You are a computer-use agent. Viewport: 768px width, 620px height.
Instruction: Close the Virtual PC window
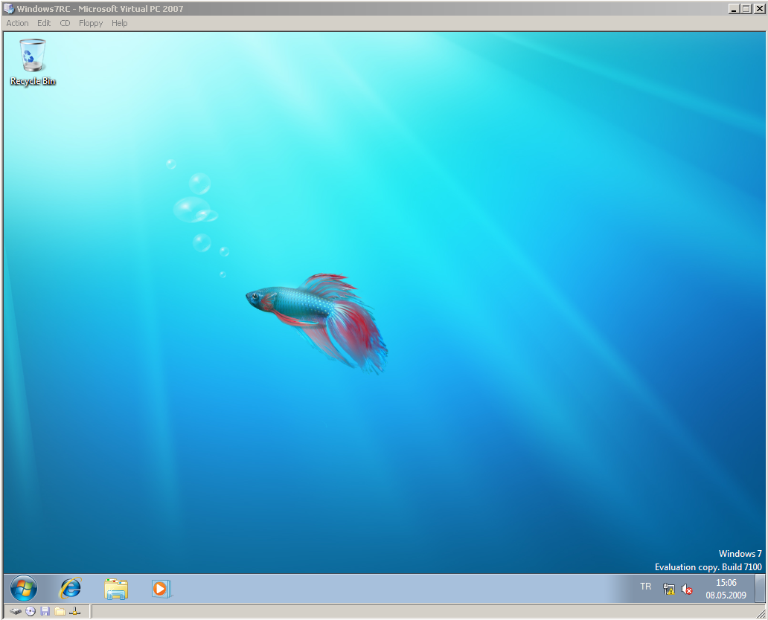[758, 8]
